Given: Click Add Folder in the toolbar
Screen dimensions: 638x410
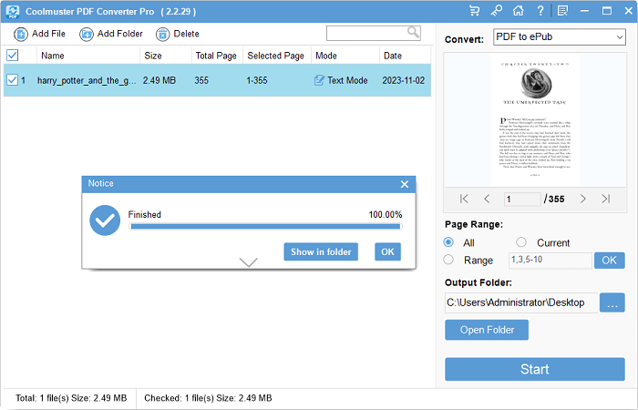Looking at the screenshot, I should click(111, 34).
